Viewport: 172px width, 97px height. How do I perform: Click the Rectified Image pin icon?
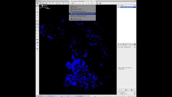click(x=72, y=19)
